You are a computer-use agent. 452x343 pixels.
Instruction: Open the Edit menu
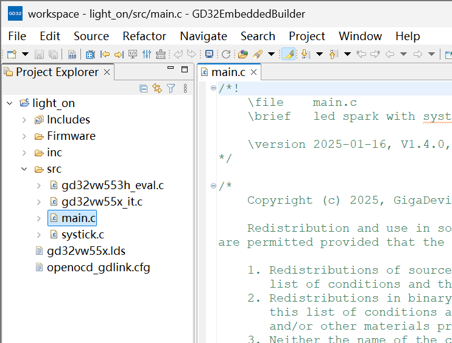(x=50, y=36)
